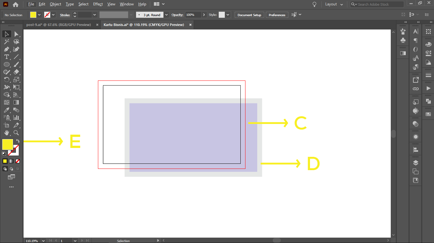Open the Effect menu

click(x=98, y=4)
